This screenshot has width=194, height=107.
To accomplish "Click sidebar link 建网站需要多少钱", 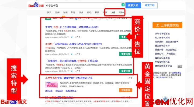I will coord(163,66).
